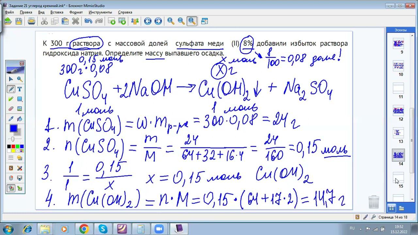Insert a duplicate page
The width and height of the screenshot is (418, 235).
click(x=122, y=21)
